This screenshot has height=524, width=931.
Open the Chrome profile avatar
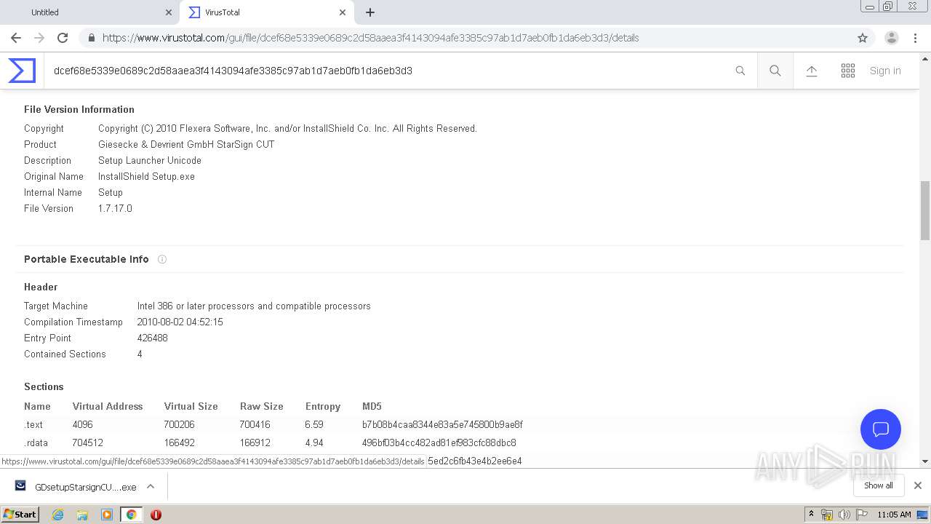point(892,38)
